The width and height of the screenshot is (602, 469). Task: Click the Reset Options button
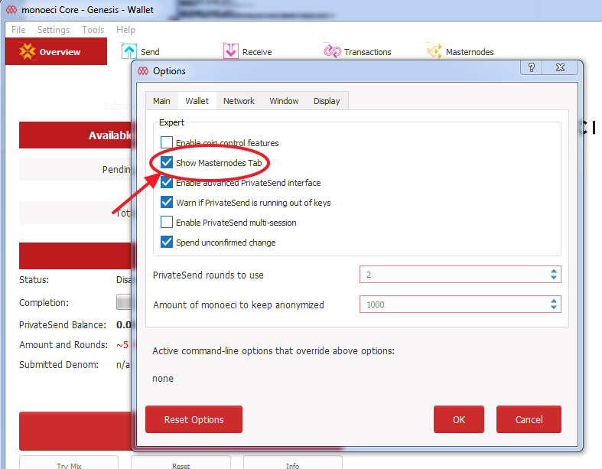point(194,419)
